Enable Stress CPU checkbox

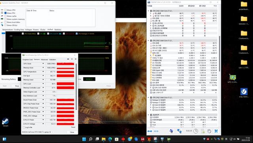tap(6, 10)
